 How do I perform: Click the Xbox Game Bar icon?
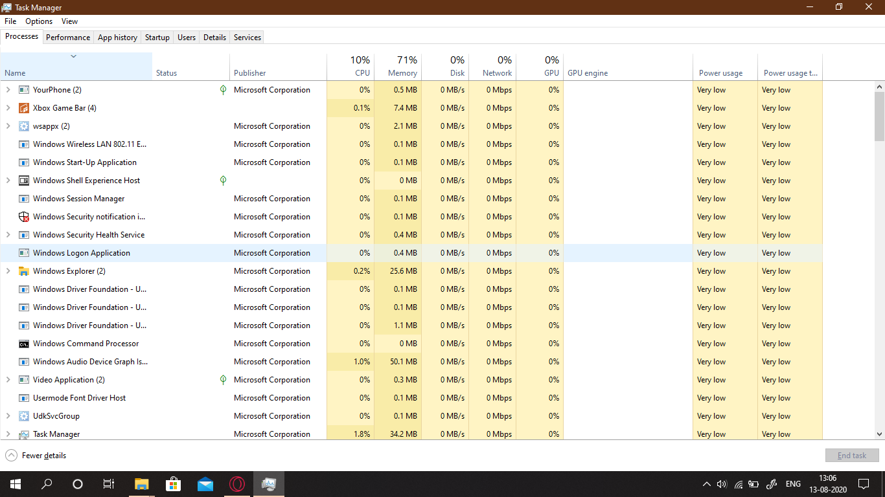[24, 108]
